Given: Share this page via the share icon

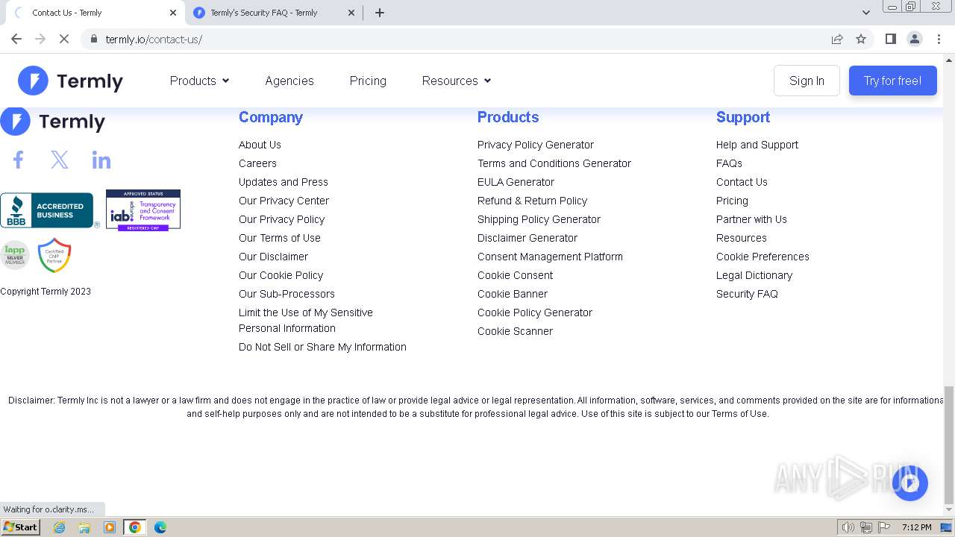Looking at the screenshot, I should coord(837,39).
